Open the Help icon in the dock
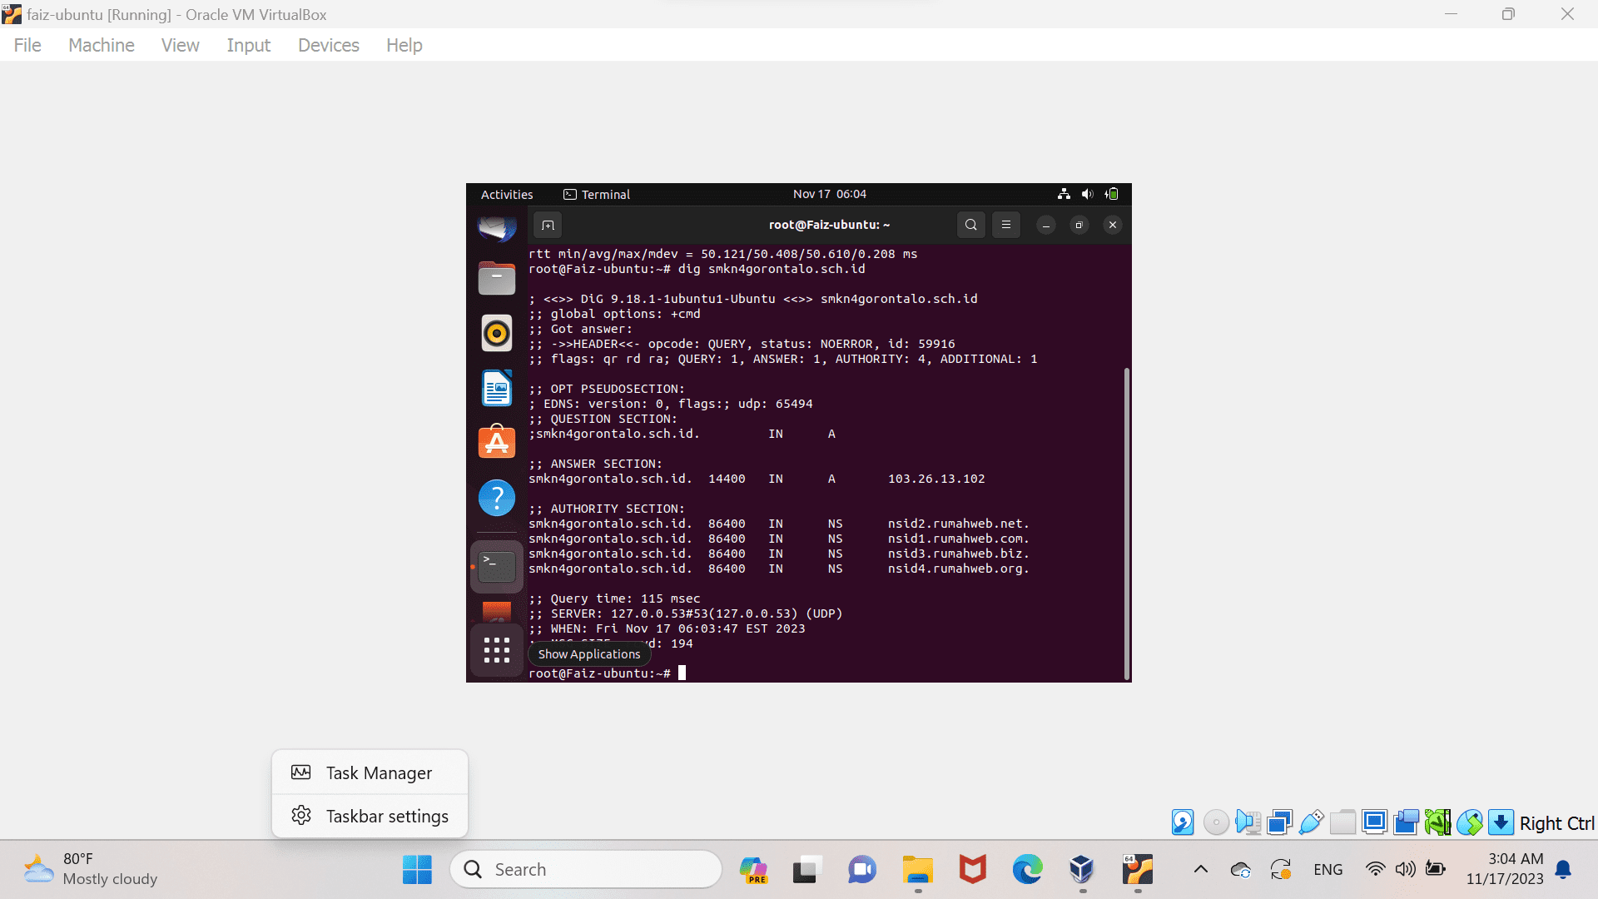 (497, 498)
